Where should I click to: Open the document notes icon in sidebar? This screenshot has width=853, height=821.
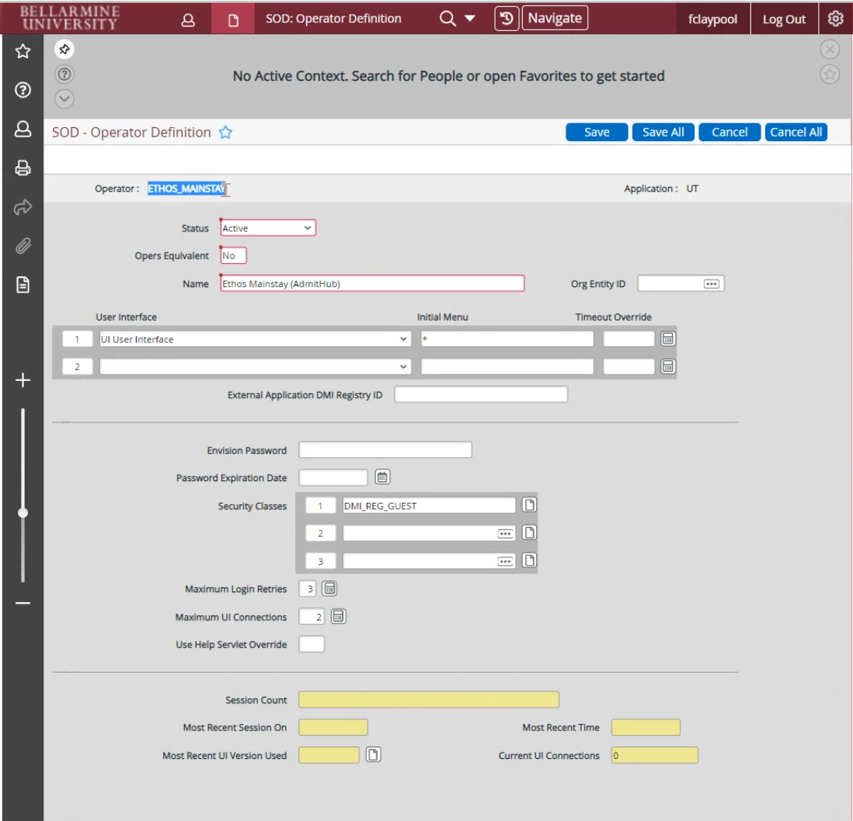coord(23,285)
